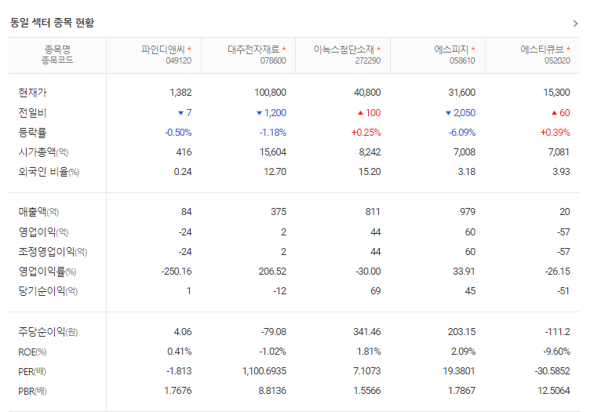Select ROE value 2.09%
Viewport: 594px width, 412px height.
tap(463, 352)
